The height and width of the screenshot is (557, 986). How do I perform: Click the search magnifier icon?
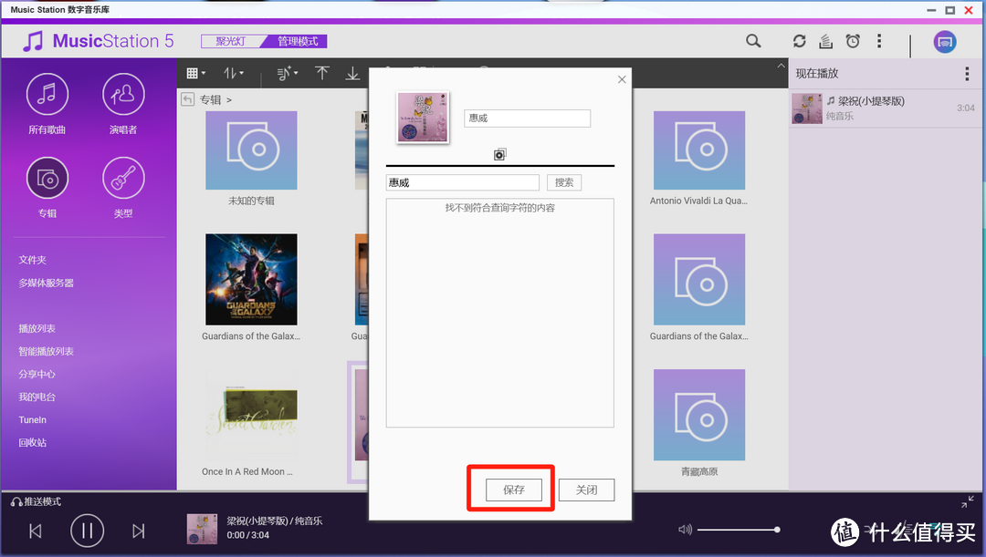point(753,41)
